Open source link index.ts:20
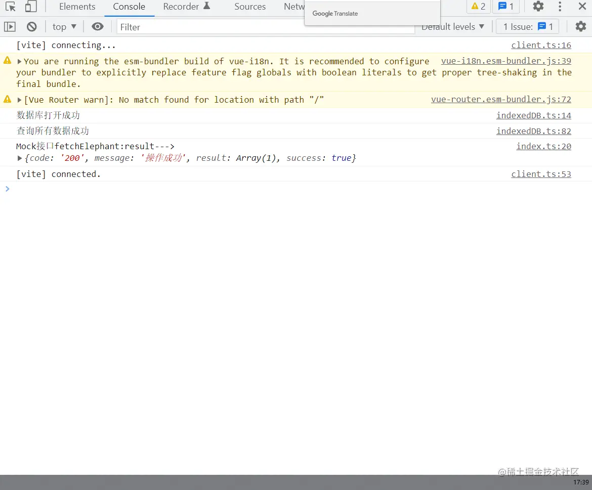 click(x=543, y=146)
